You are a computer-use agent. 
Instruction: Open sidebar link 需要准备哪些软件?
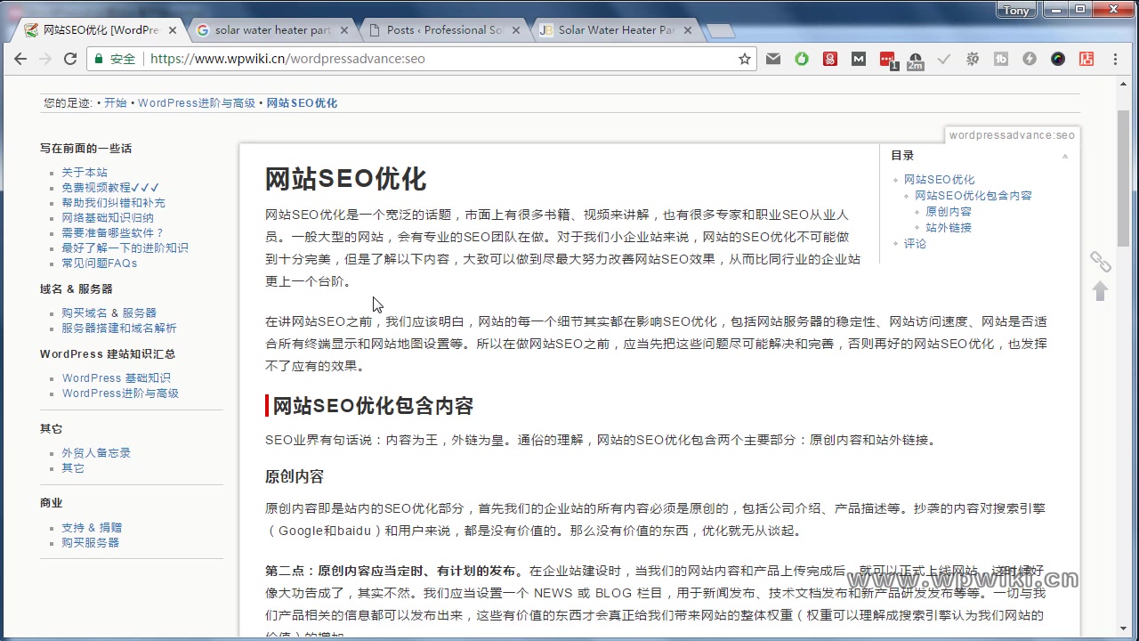click(113, 233)
